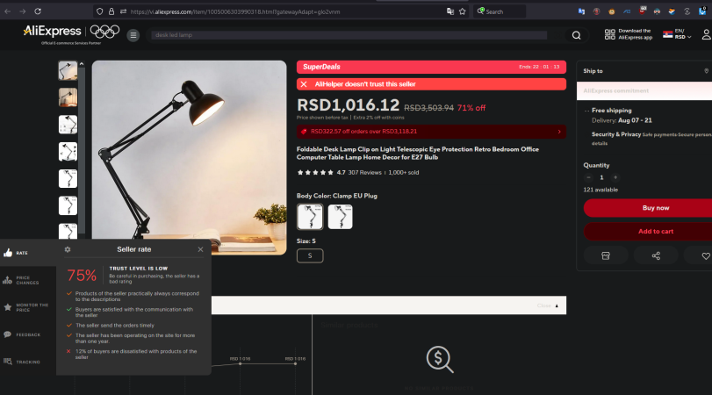The width and height of the screenshot is (712, 395).
Task: Open the Rate thumbs-up tab
Action: click(9, 253)
